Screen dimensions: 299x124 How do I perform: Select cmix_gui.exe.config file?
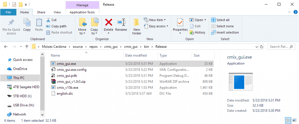(x=132, y=70)
